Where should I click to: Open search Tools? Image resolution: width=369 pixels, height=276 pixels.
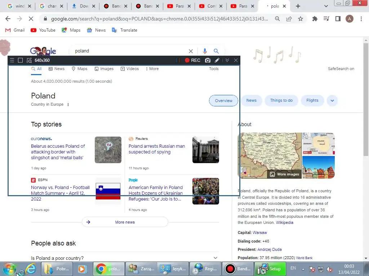click(214, 69)
